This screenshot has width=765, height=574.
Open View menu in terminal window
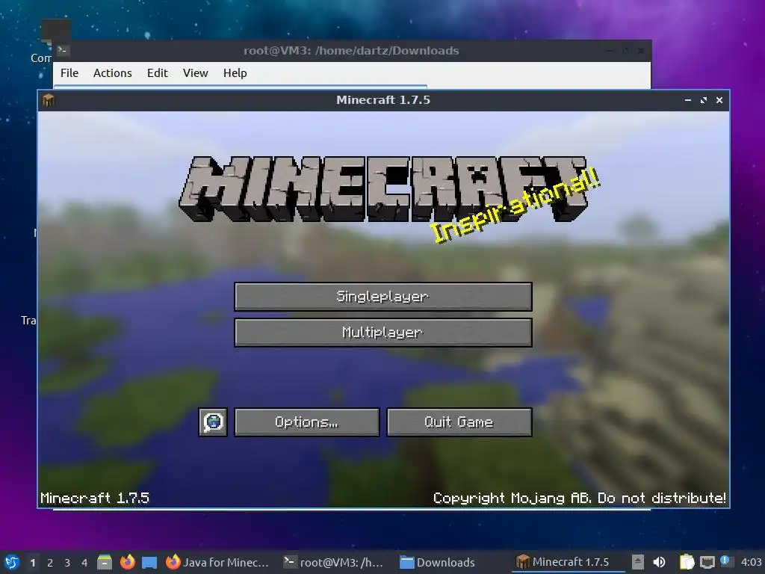pyautogui.click(x=195, y=72)
